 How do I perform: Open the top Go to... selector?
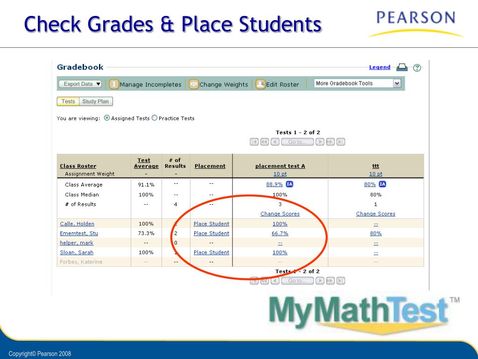[297, 142]
